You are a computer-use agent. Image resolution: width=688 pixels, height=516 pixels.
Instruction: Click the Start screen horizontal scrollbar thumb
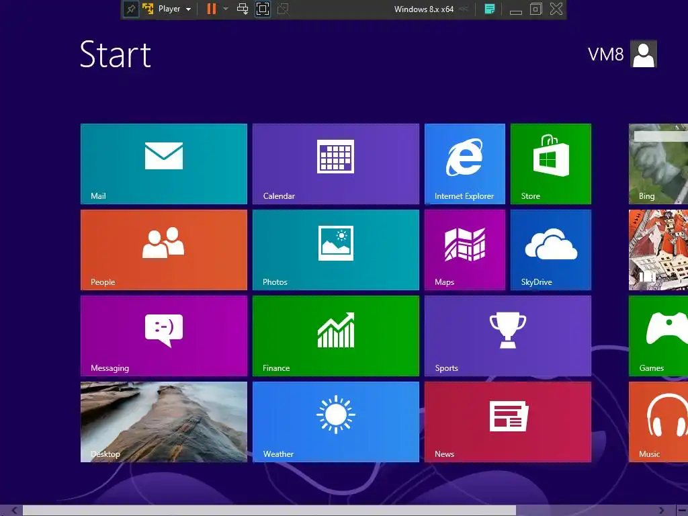[269, 511]
